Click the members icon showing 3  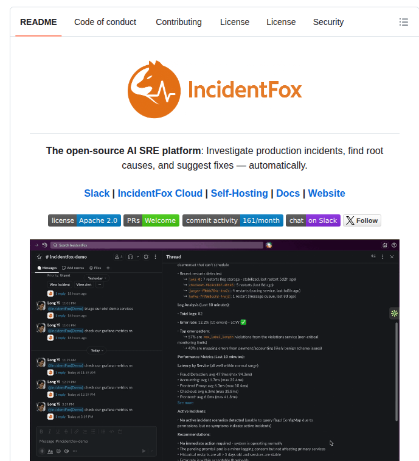pyautogui.click(x=119, y=257)
